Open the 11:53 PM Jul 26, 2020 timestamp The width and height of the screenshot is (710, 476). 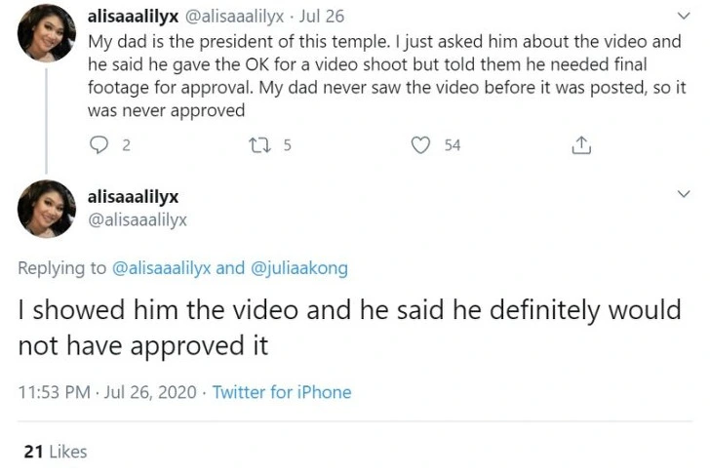pyautogui.click(x=107, y=392)
